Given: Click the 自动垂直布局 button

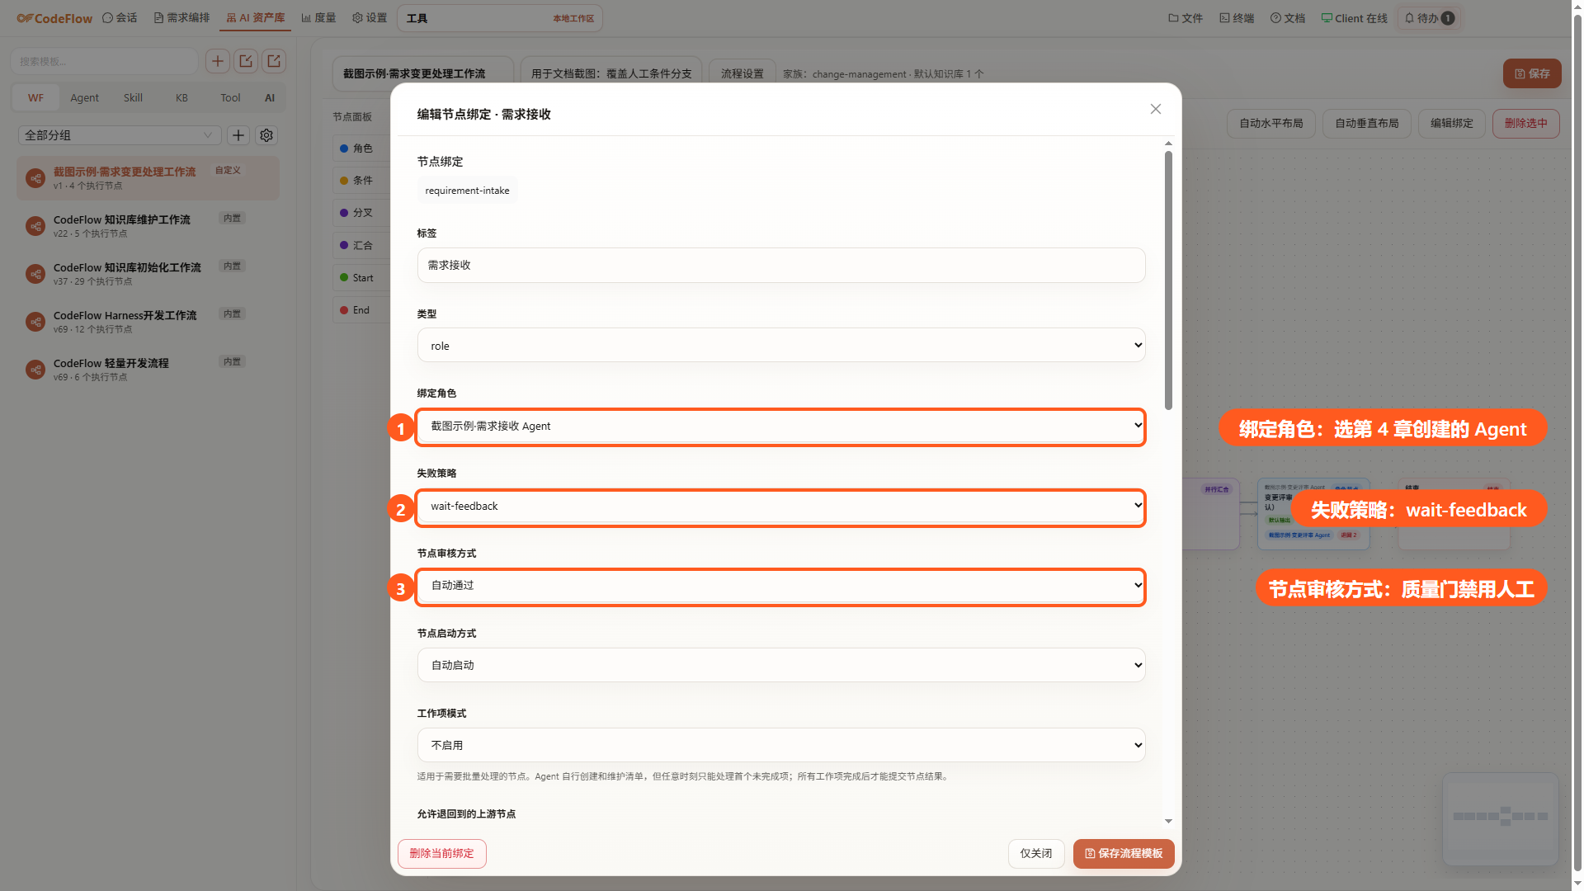Looking at the screenshot, I should (1367, 124).
